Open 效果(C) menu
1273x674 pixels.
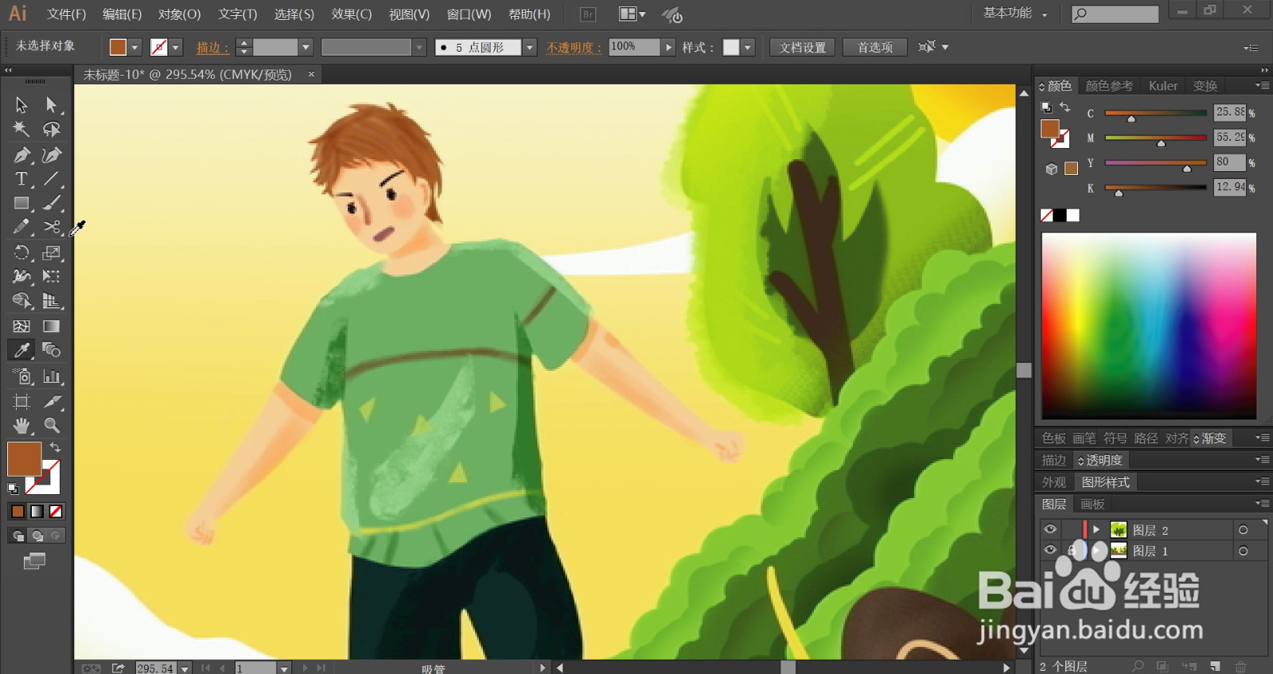(352, 14)
